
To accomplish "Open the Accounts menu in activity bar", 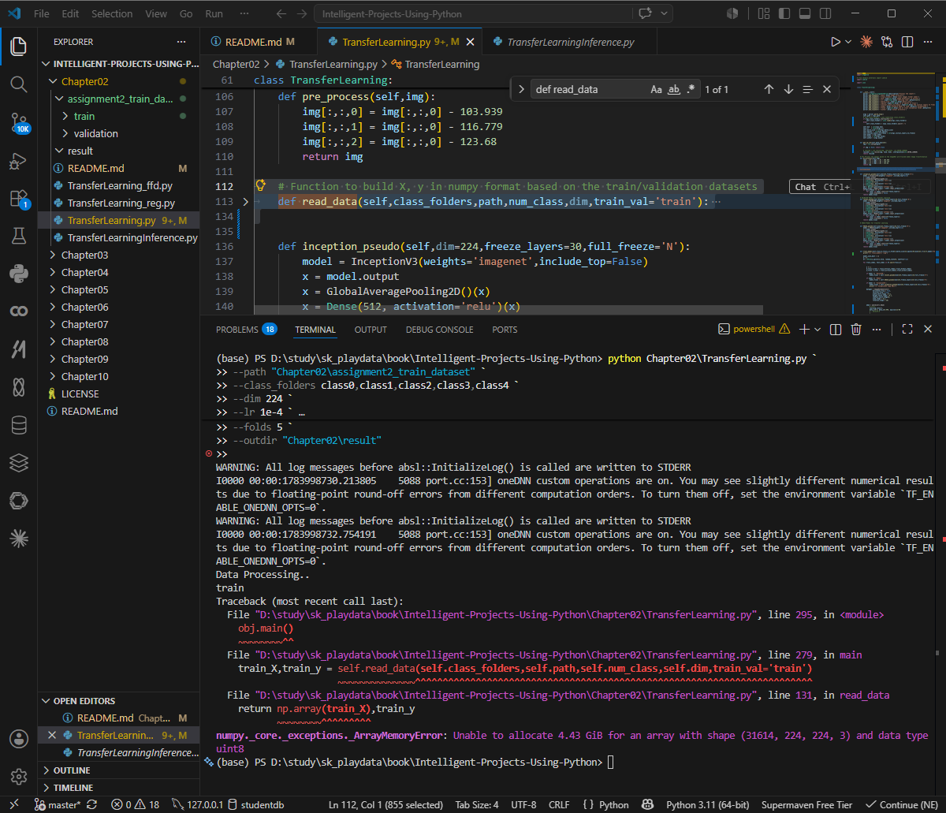I will [18, 739].
